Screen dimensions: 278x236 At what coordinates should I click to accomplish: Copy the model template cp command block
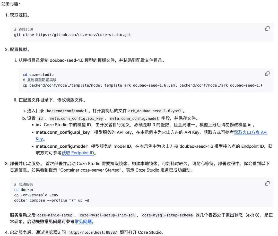pyautogui.click(x=267, y=74)
